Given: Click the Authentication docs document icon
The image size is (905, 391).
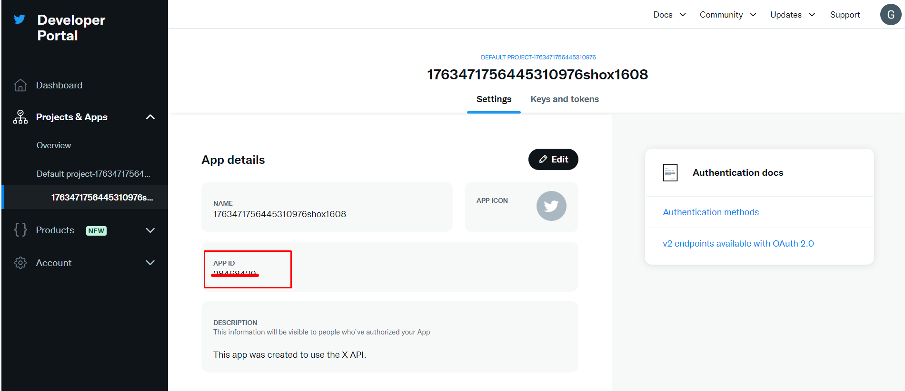Looking at the screenshot, I should click(x=670, y=172).
